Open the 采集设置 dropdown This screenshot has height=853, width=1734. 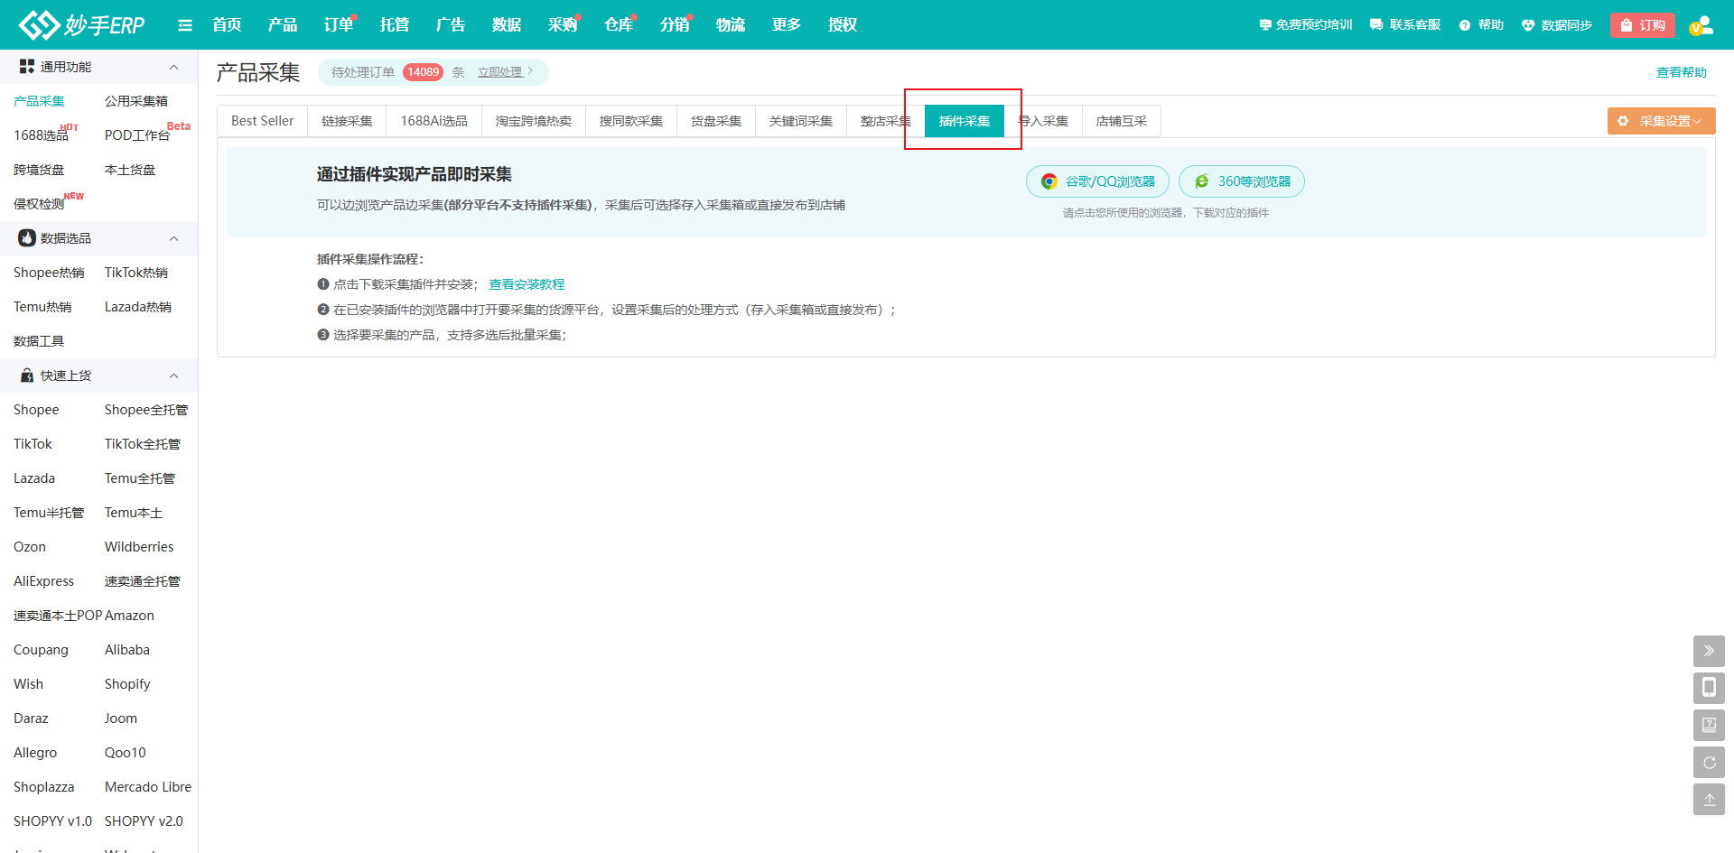[1661, 121]
